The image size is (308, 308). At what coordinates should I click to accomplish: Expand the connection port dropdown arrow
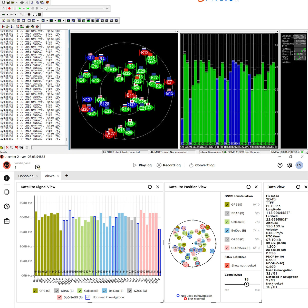point(7,14)
